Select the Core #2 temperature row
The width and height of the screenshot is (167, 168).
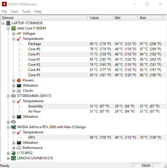pos(97,59)
